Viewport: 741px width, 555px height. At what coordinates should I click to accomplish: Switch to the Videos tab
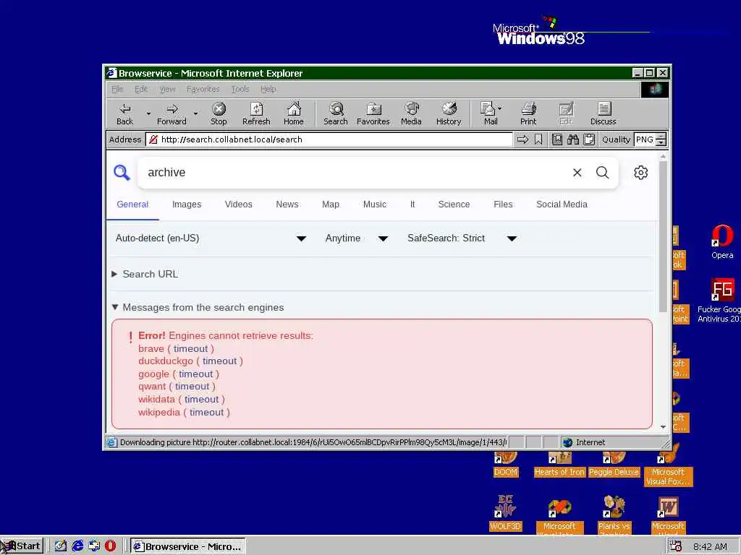pos(239,205)
